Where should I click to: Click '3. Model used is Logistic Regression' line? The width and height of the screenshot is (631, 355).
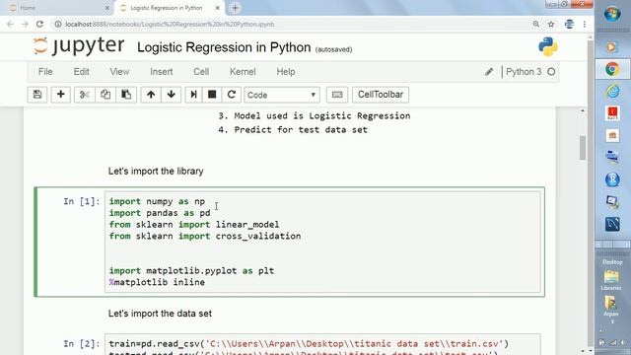point(315,116)
